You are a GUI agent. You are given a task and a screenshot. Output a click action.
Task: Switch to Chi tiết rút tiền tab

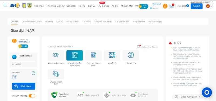click(x=122, y=21)
